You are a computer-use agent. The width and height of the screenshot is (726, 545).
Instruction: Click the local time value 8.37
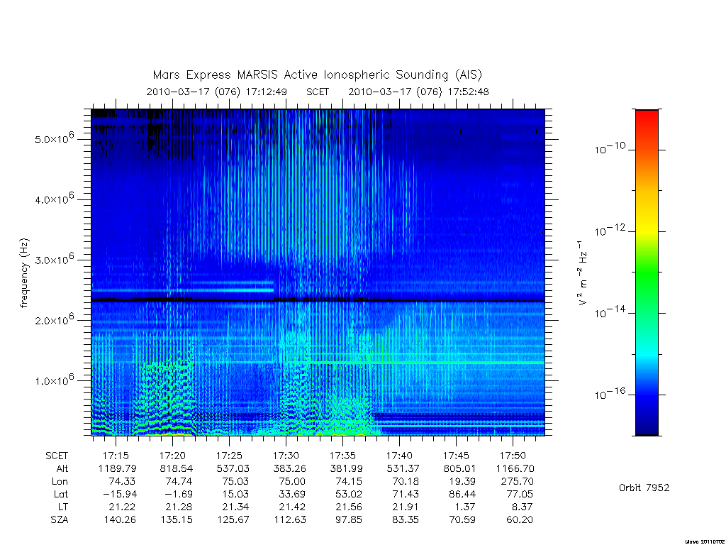coord(522,507)
